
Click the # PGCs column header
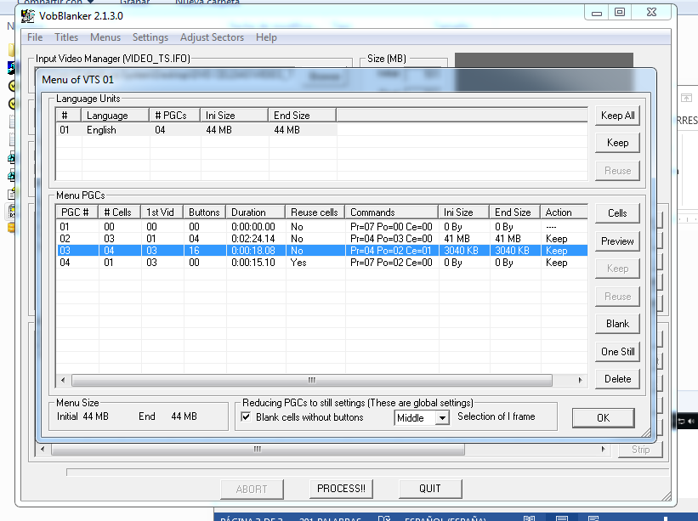coord(174,116)
